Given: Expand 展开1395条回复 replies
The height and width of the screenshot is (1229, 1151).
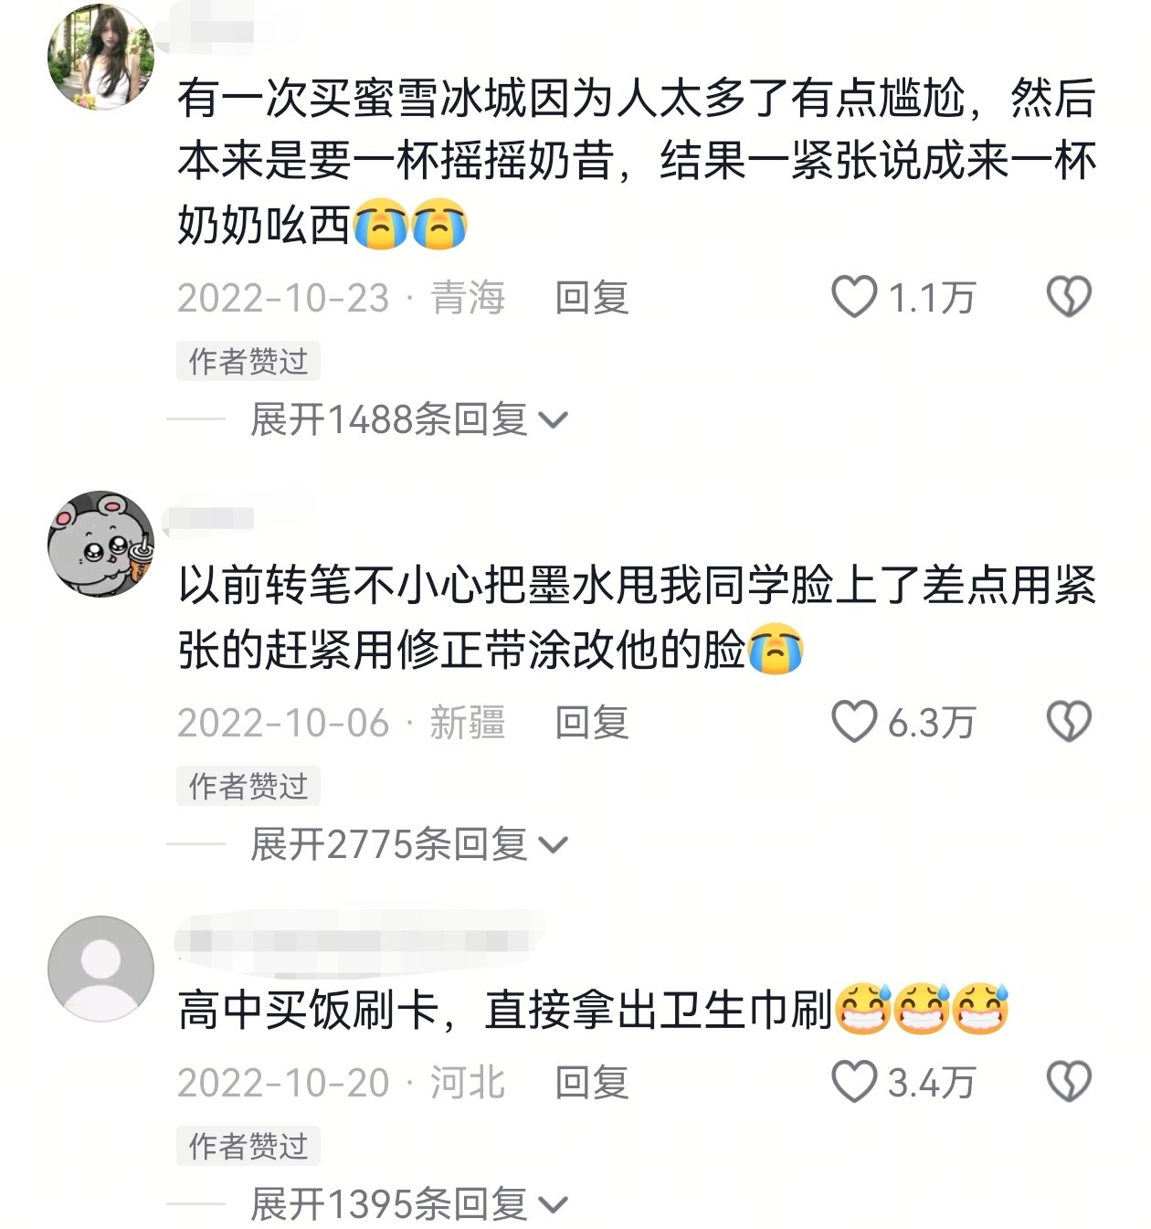Looking at the screenshot, I should (409, 1204).
